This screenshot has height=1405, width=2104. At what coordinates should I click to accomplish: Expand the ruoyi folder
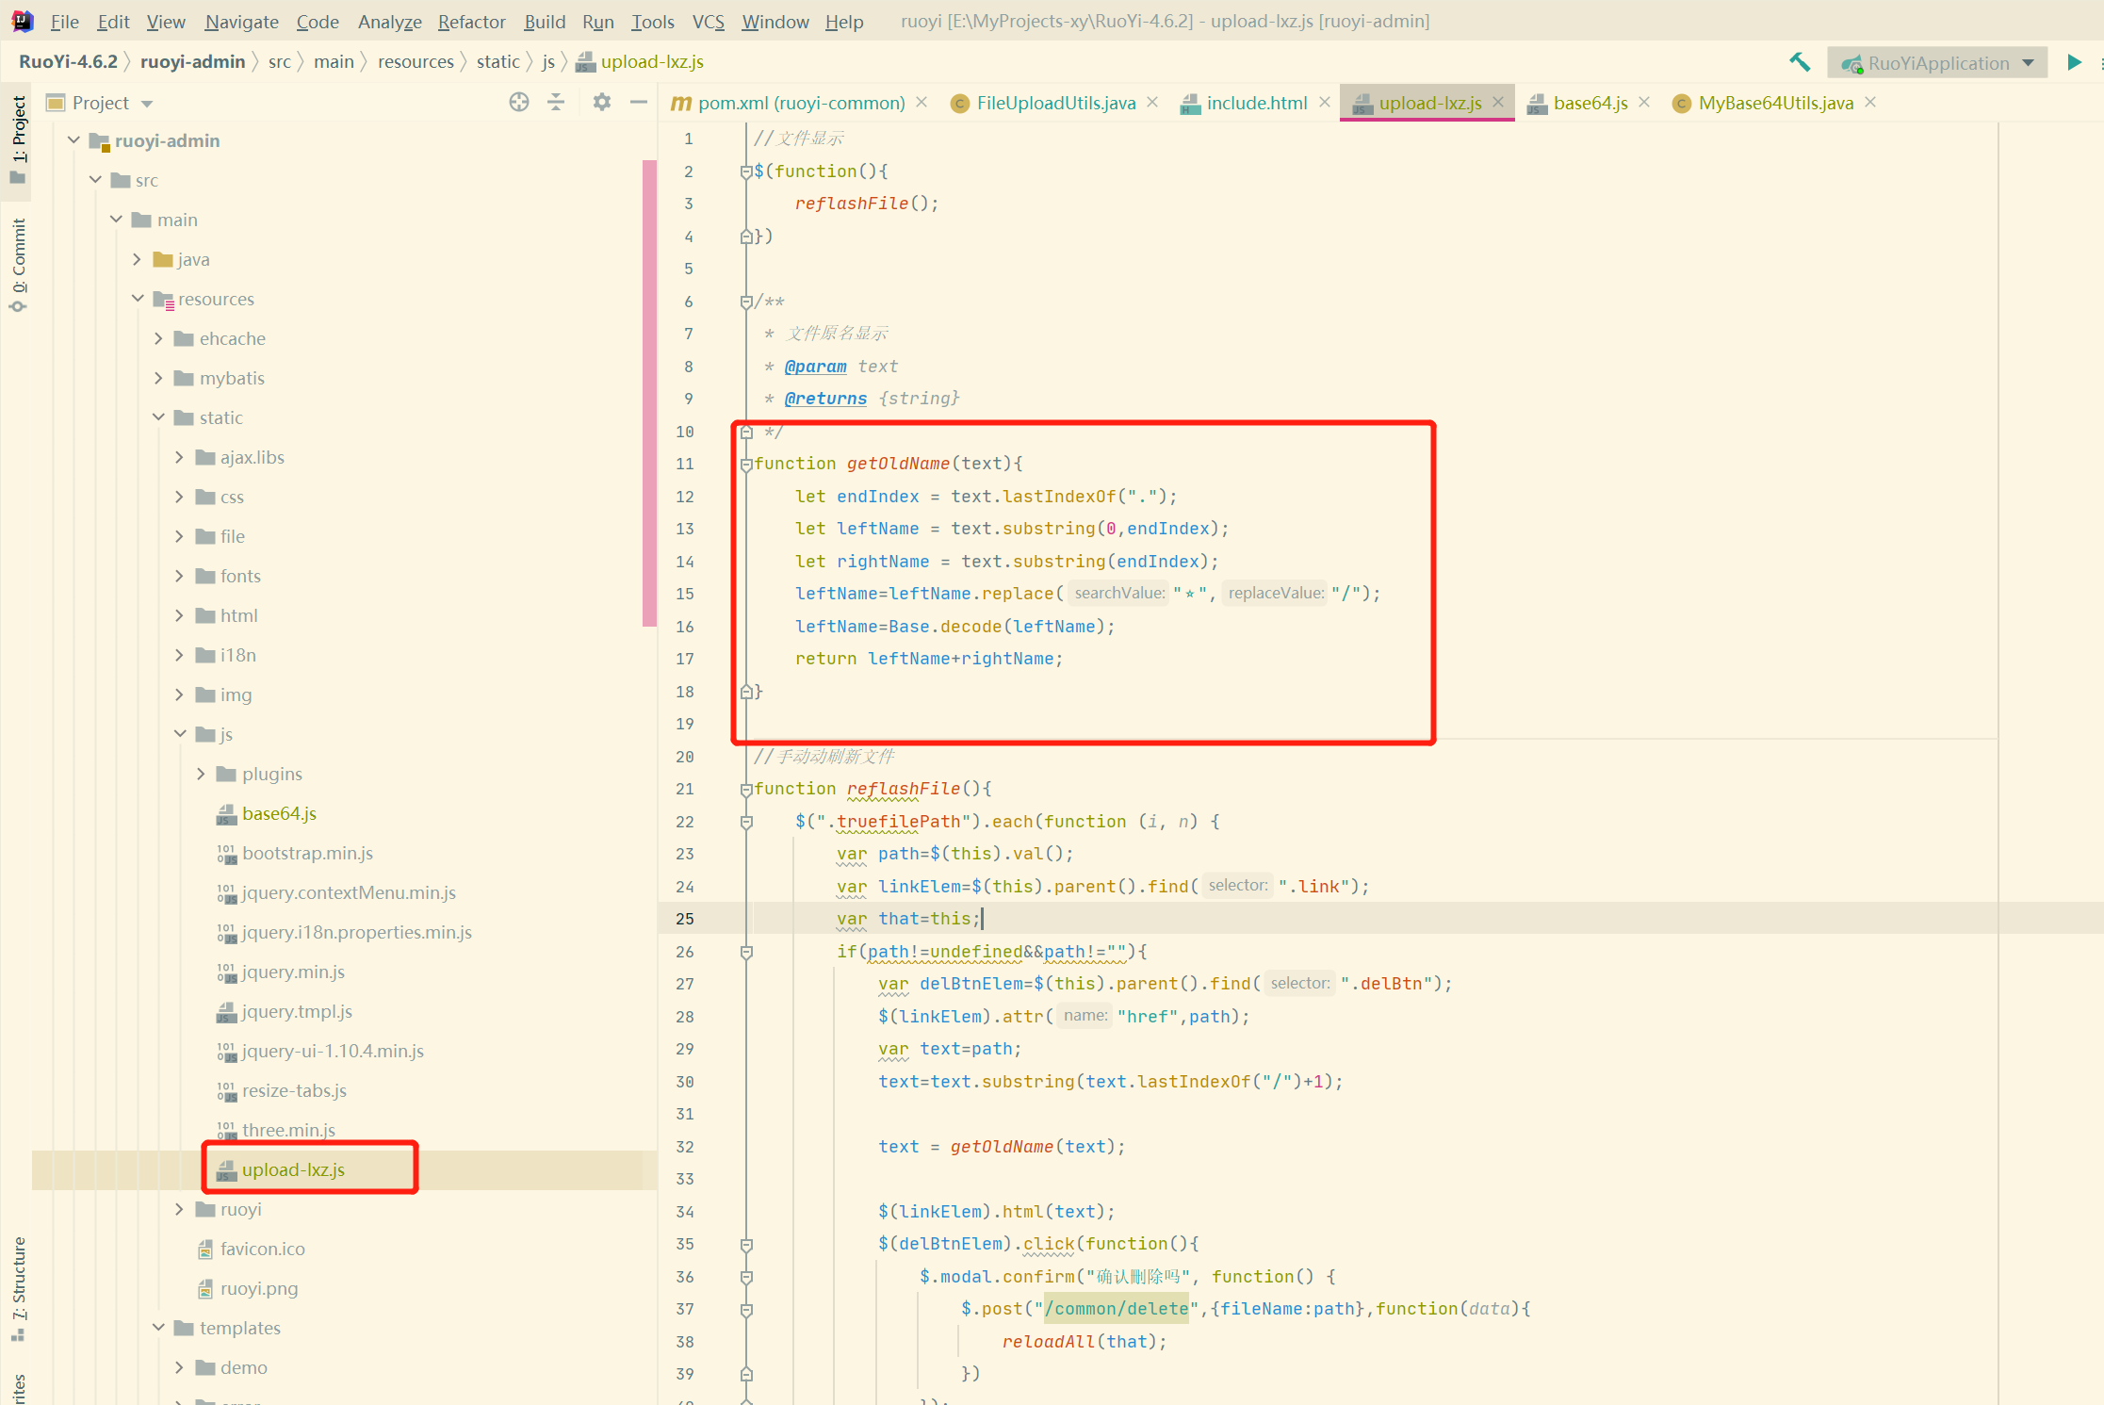click(179, 1209)
